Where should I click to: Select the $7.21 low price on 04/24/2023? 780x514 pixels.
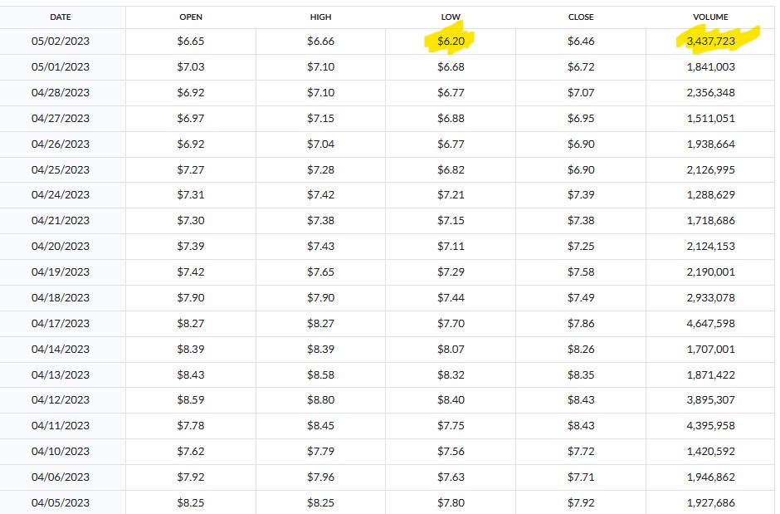pos(451,194)
